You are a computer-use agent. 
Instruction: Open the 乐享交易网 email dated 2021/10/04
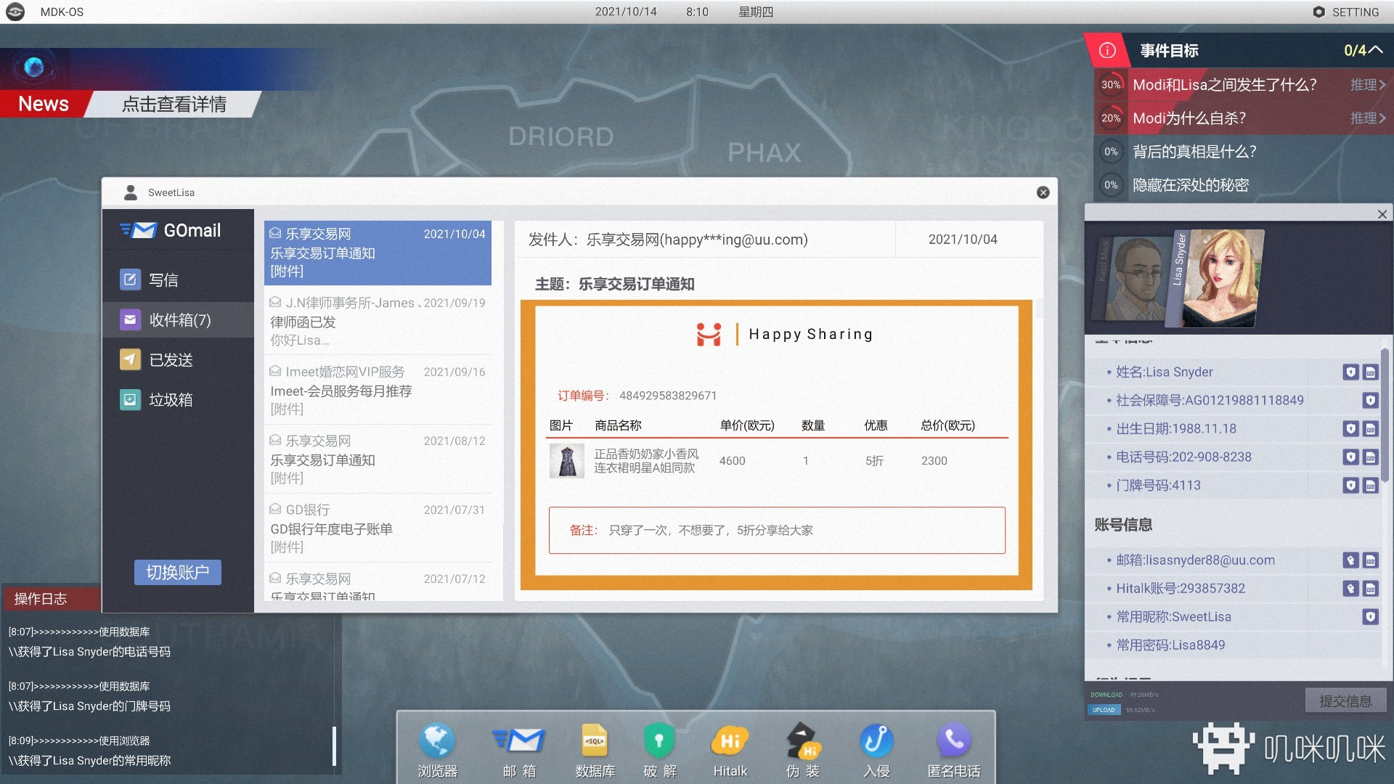[378, 253]
